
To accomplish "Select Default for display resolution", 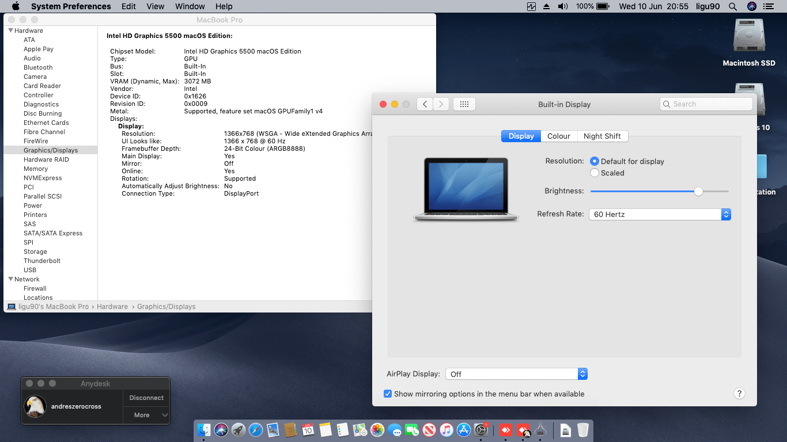I will [x=594, y=161].
